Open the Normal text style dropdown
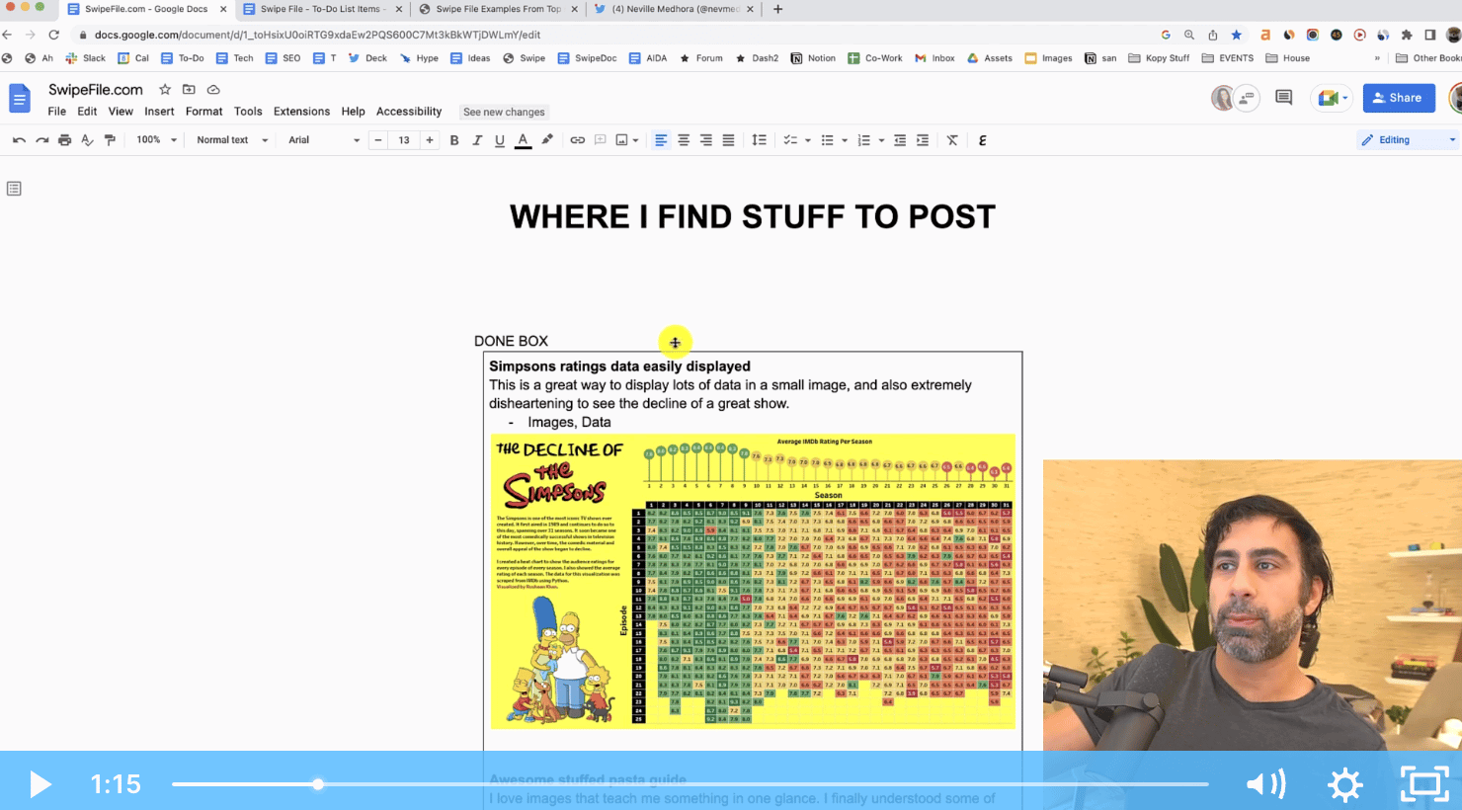 232,140
